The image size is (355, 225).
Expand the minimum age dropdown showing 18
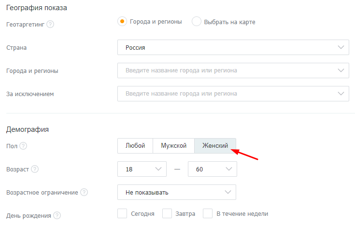(x=142, y=169)
